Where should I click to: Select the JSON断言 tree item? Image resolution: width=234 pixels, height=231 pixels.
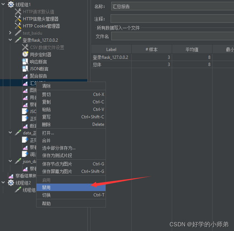(39, 69)
